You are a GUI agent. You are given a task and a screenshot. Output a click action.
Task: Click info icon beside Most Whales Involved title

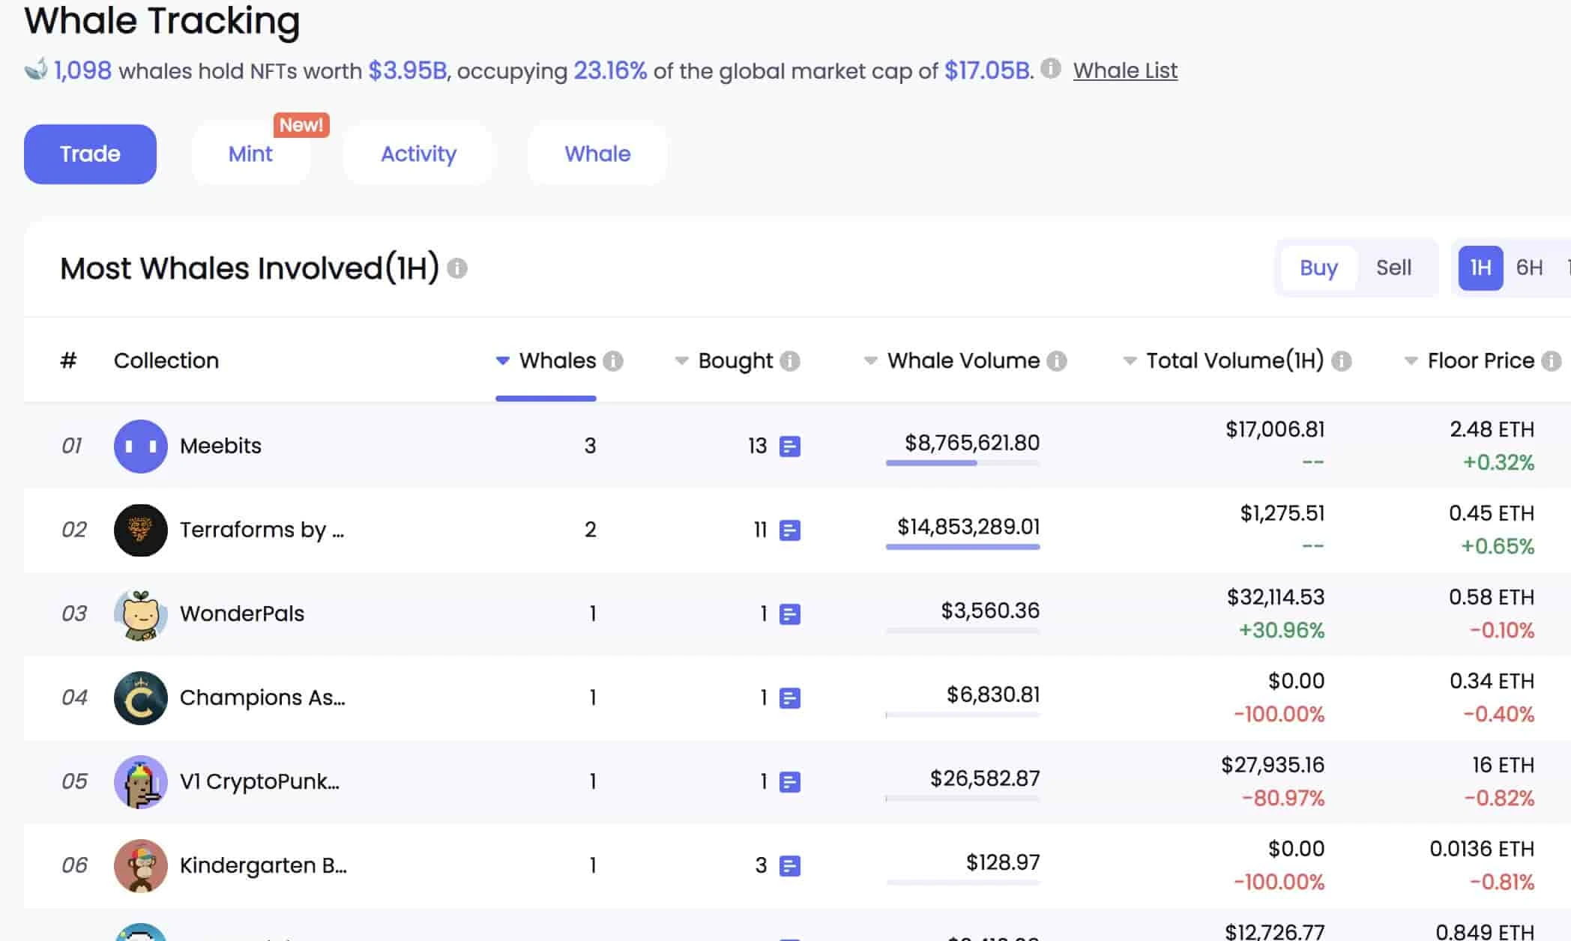pos(457,268)
